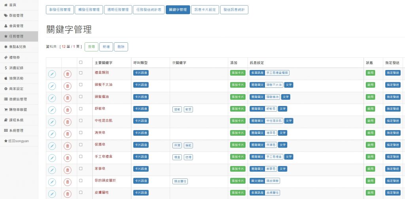Check the checkbox for 頭髮偏油 row
This screenshot has width=405, height=199.
[x=81, y=97]
